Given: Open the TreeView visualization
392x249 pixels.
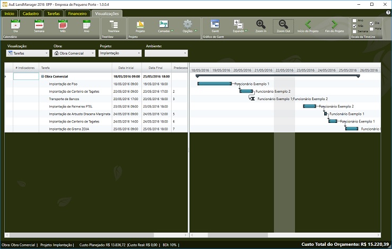Looking at the screenshot, I should click(114, 26).
